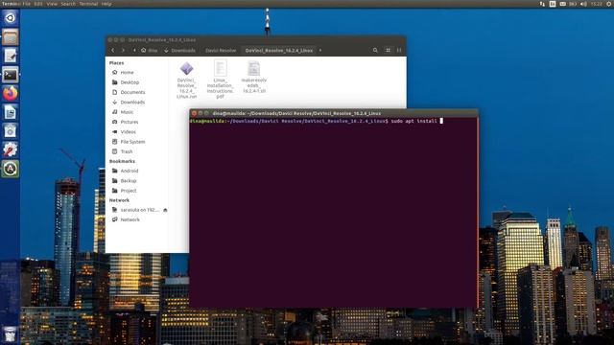Switch file manager view with grid icon
The width and height of the screenshot is (614, 345).
click(x=388, y=51)
